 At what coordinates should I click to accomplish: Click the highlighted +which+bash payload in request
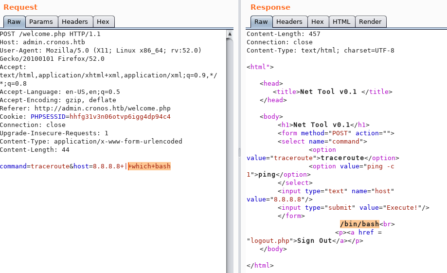point(149,166)
